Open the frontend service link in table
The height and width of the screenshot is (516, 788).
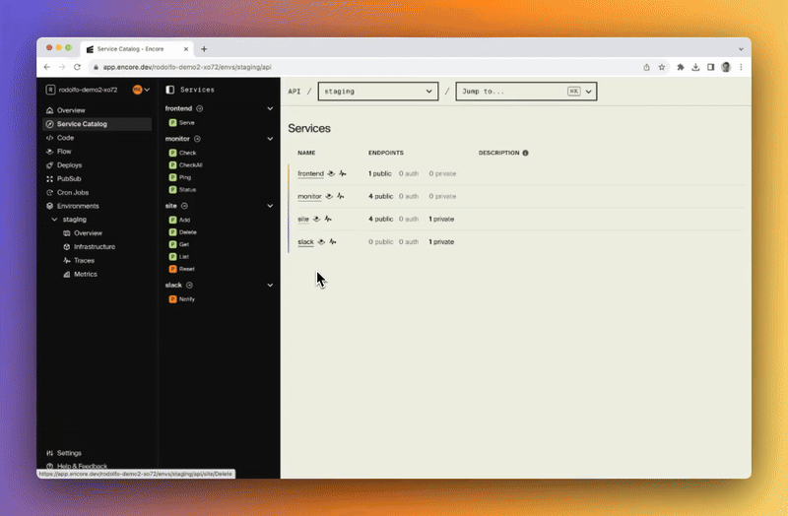pyautogui.click(x=310, y=173)
